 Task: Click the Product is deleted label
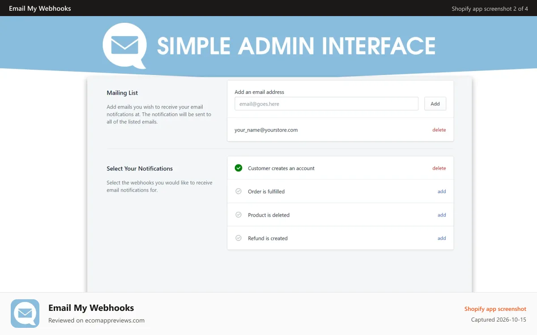point(268,215)
